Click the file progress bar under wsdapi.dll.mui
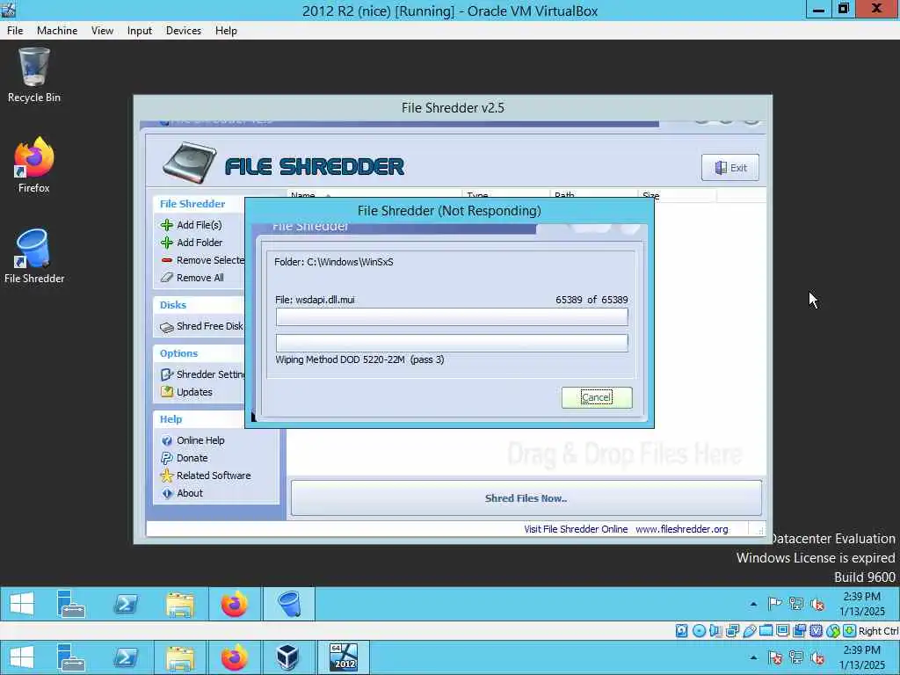The width and height of the screenshot is (900, 675). (452, 316)
